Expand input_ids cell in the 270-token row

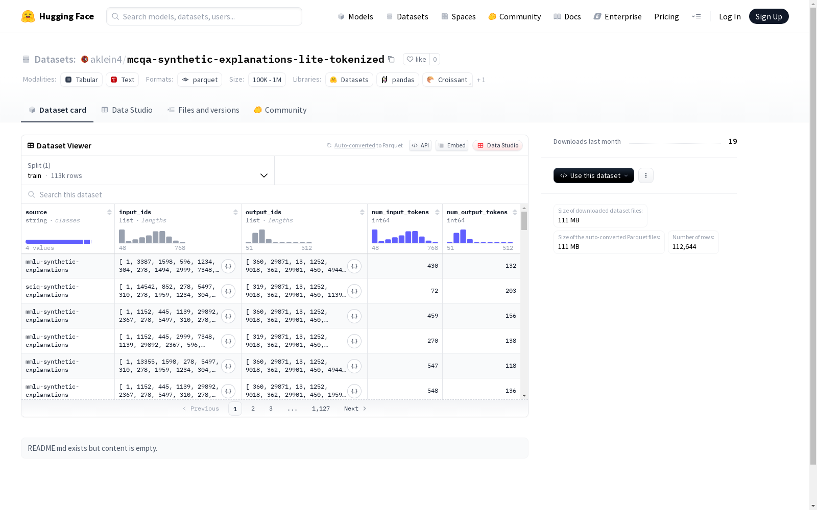coord(228,341)
